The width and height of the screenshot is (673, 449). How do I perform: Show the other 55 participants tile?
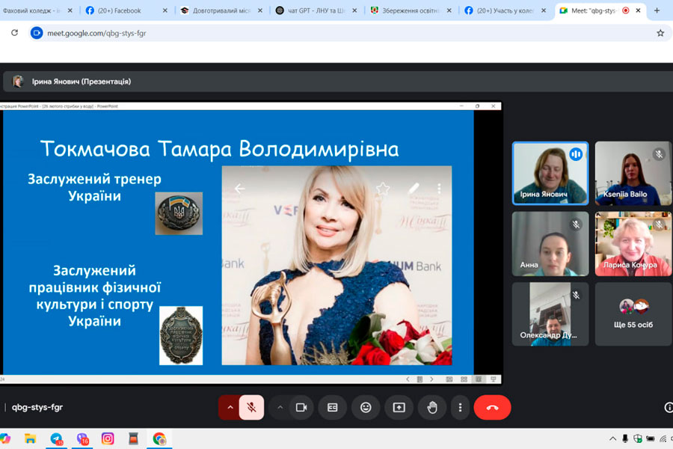tap(633, 314)
